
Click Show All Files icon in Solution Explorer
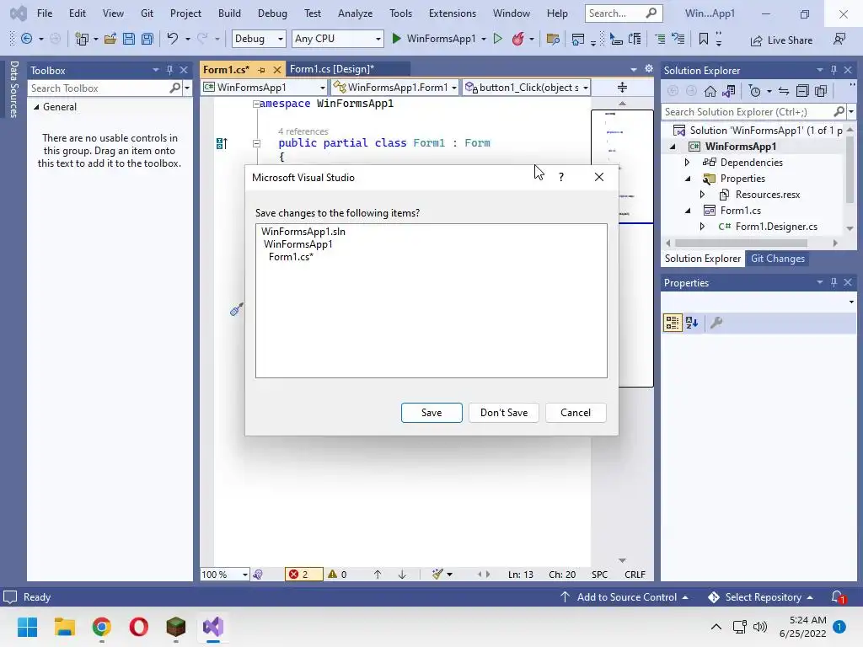click(821, 91)
